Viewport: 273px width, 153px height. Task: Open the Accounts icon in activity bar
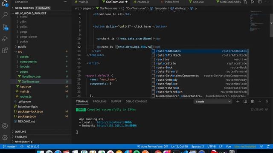(5, 126)
